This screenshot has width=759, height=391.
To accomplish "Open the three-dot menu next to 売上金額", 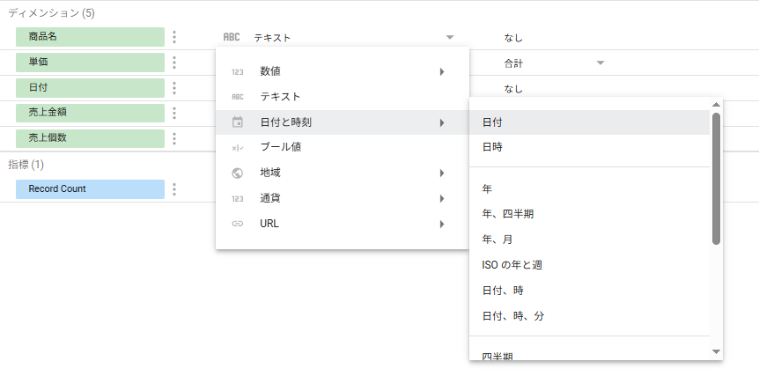I will 174,114.
